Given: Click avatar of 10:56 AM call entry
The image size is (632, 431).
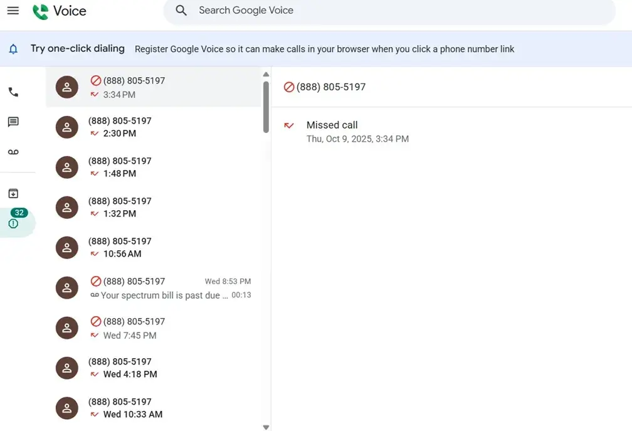Looking at the screenshot, I should pos(67,248).
